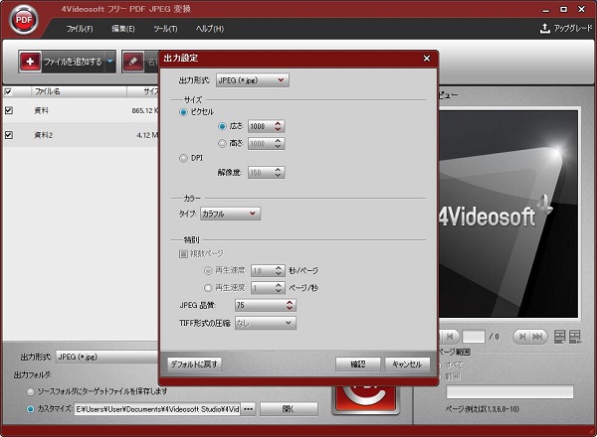Open the 出力形式 JPEG dropdown in dialog
The image size is (597, 437).
click(252, 79)
